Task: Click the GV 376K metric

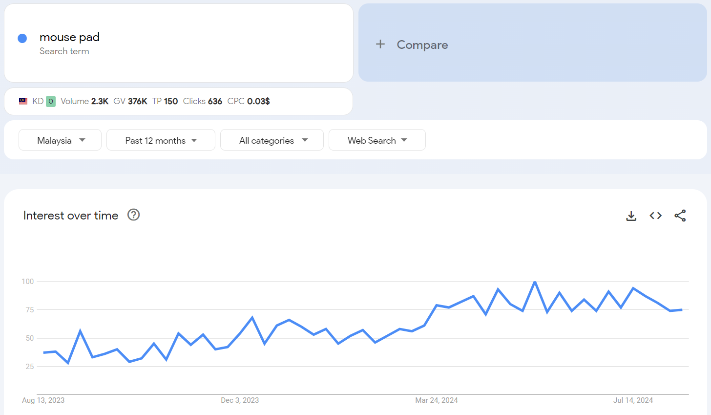Action: tap(130, 101)
